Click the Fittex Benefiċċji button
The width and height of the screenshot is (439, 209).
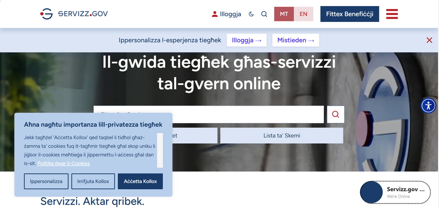coord(350,14)
